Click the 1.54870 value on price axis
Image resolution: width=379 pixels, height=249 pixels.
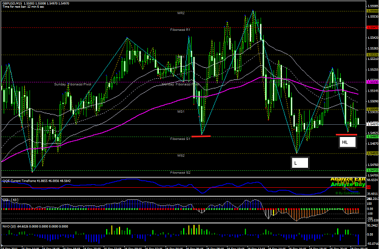pos(373,144)
